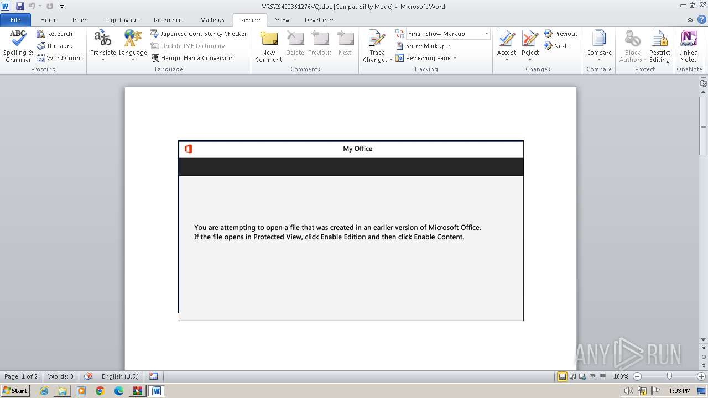Run the Spelling & Grammar check

point(18,46)
